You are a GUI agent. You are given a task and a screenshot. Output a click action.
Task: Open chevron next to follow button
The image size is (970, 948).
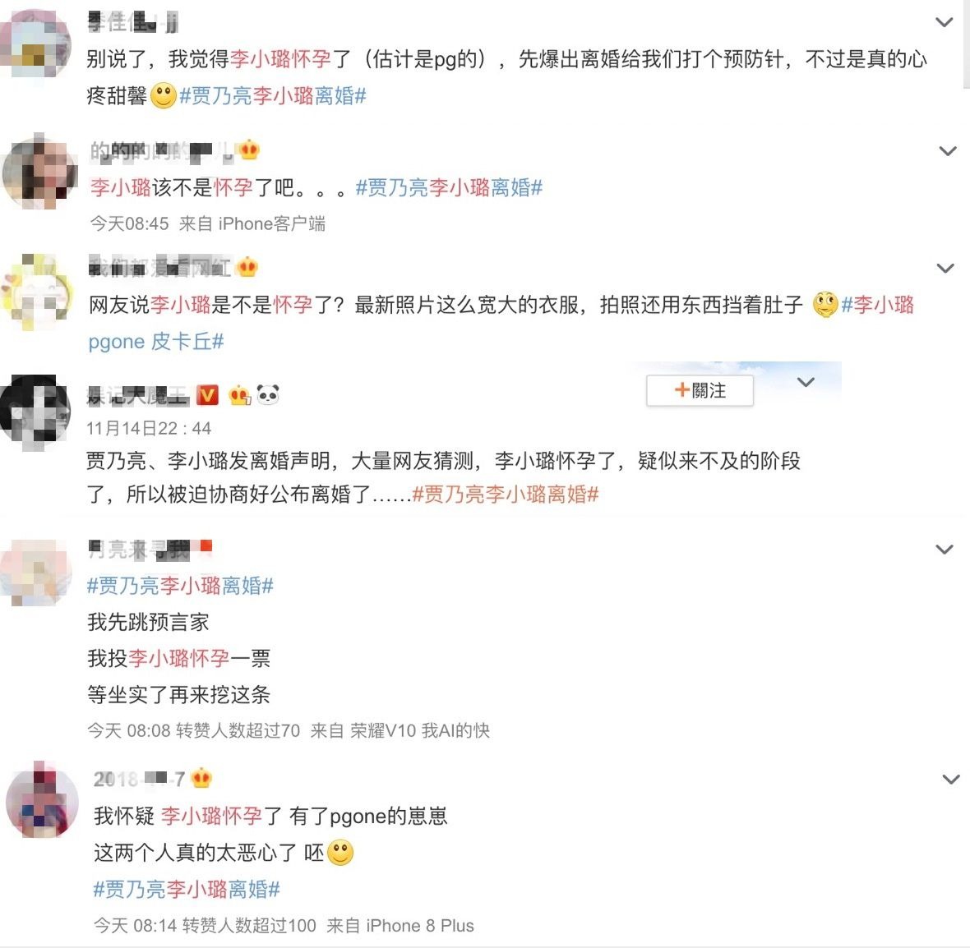806,382
